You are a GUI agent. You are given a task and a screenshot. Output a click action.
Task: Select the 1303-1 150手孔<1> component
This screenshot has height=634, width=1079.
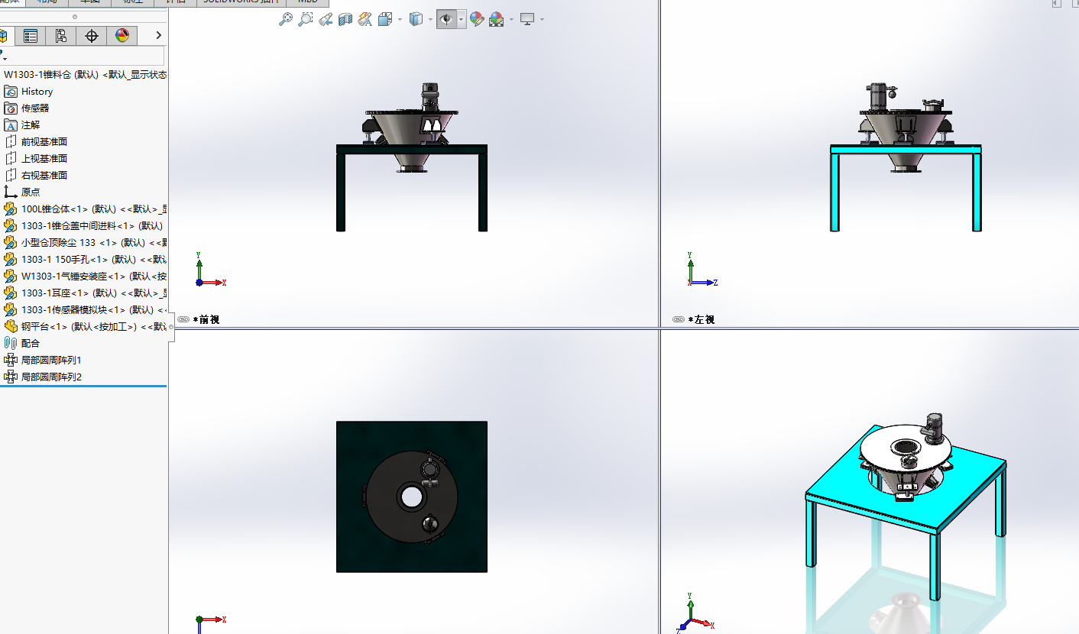pos(86,260)
